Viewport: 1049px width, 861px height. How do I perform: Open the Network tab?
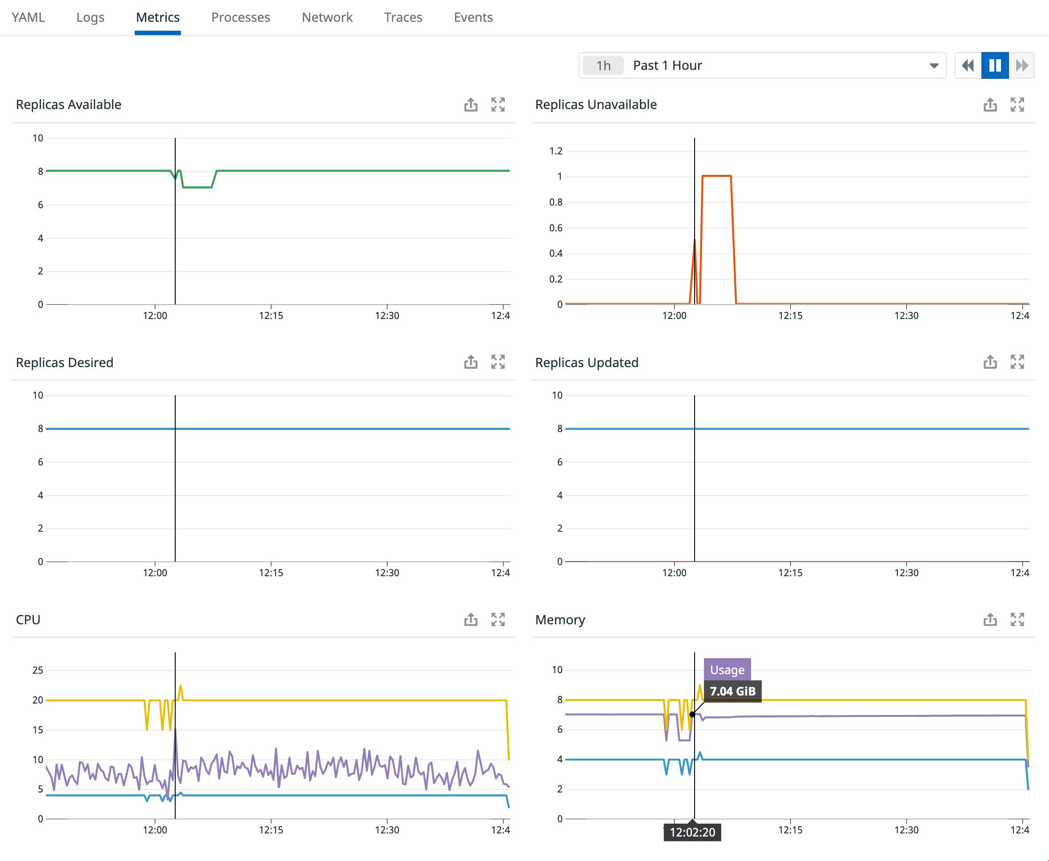point(327,17)
